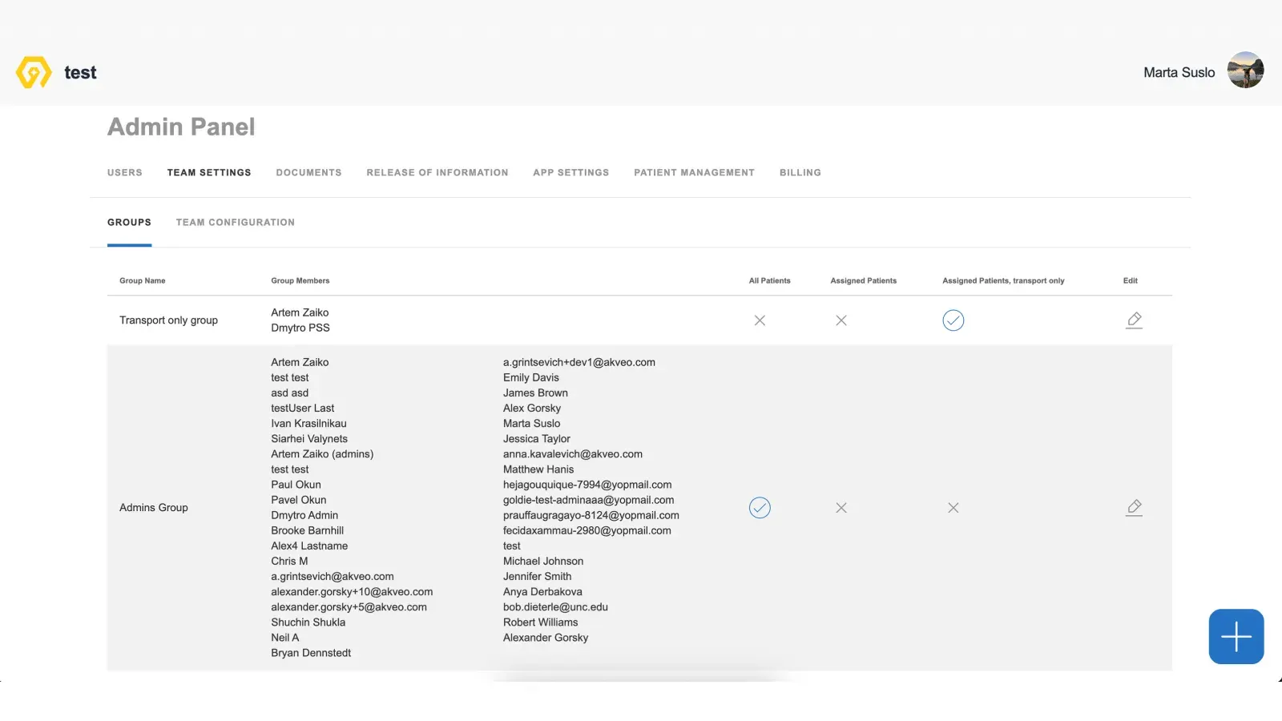Open the Billing tab
The width and height of the screenshot is (1282, 721).
coord(800,172)
